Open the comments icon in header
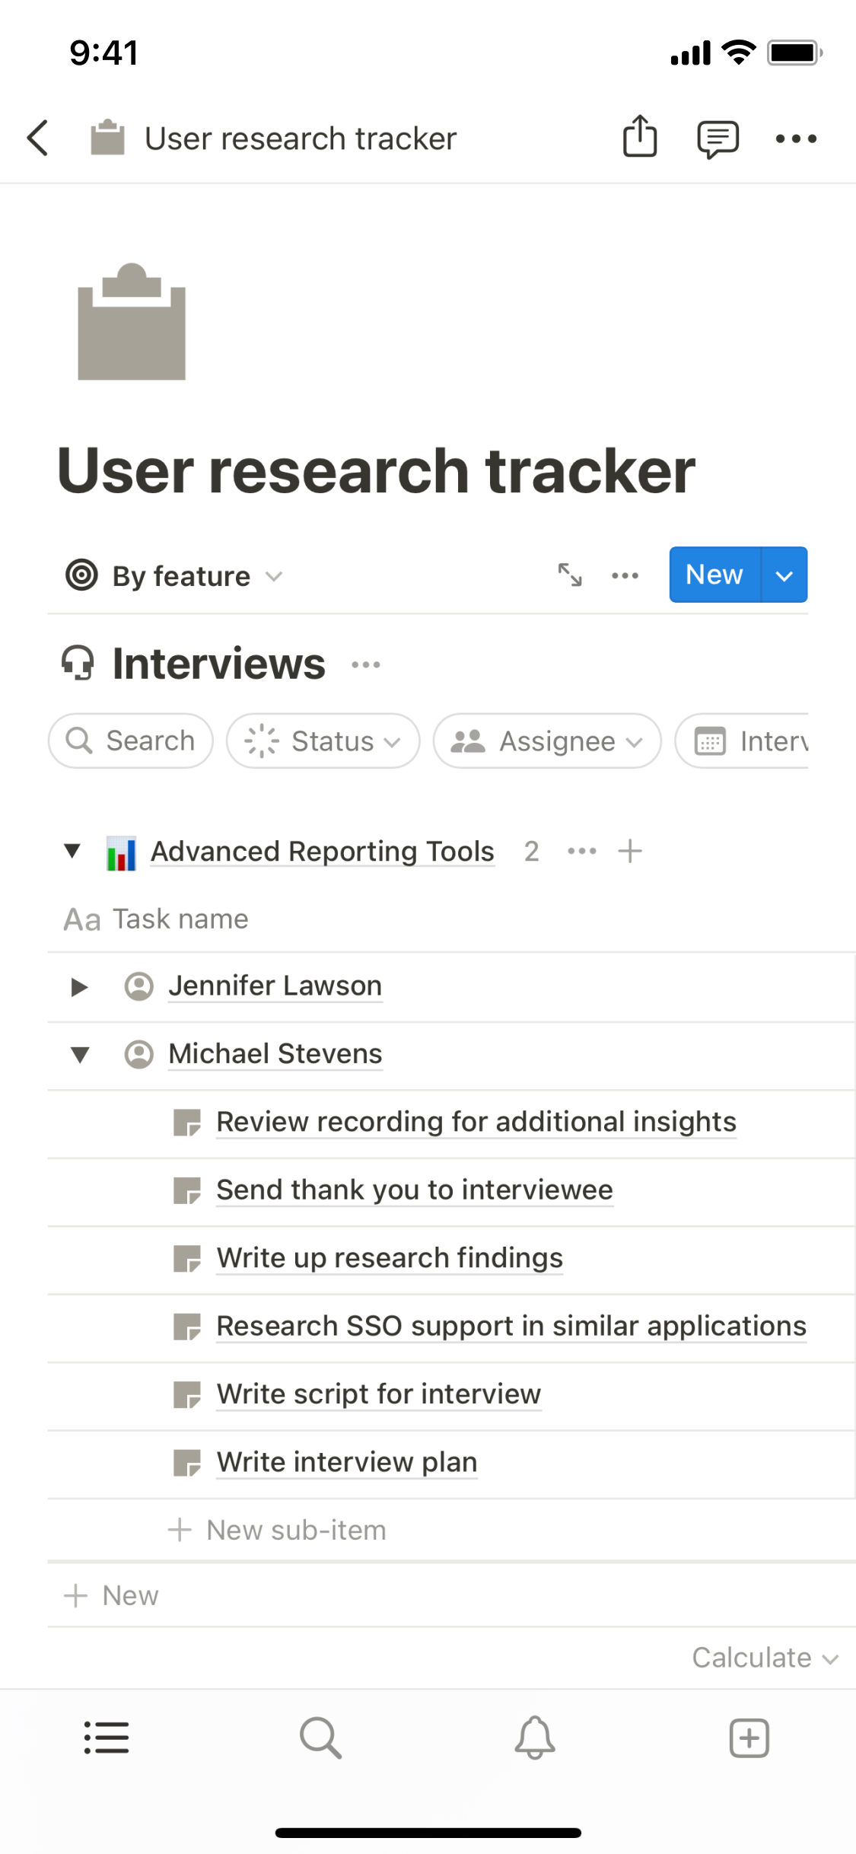856x1854 pixels. (x=717, y=139)
